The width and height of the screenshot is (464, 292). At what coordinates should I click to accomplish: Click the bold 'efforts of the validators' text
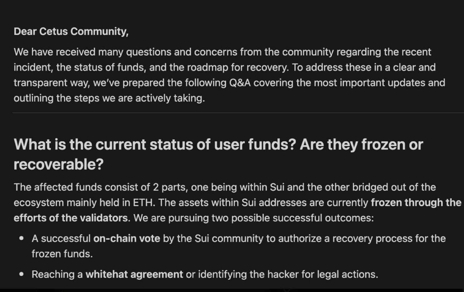tap(71, 218)
